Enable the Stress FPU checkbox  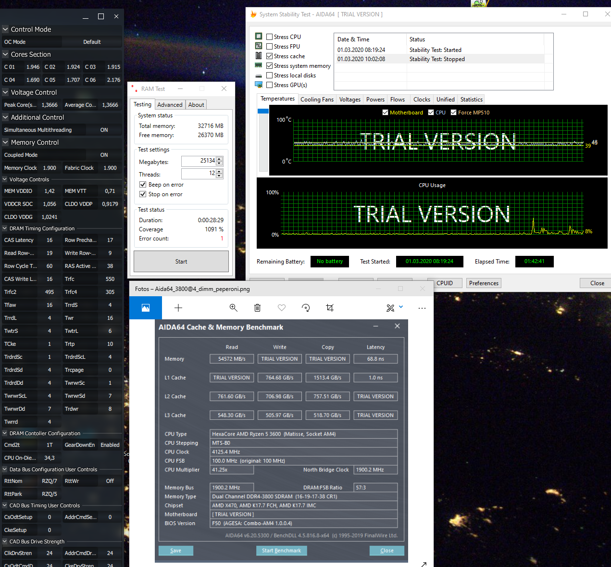tap(270, 47)
